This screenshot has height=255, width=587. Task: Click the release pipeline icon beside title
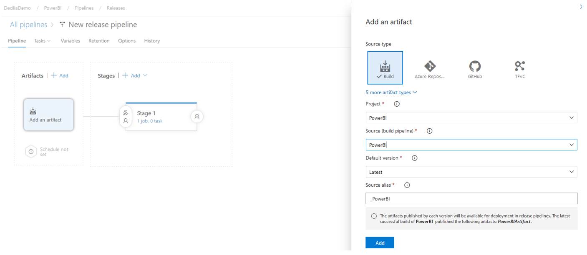point(63,25)
